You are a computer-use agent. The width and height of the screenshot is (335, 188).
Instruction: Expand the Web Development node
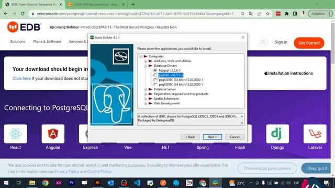tap(146, 103)
